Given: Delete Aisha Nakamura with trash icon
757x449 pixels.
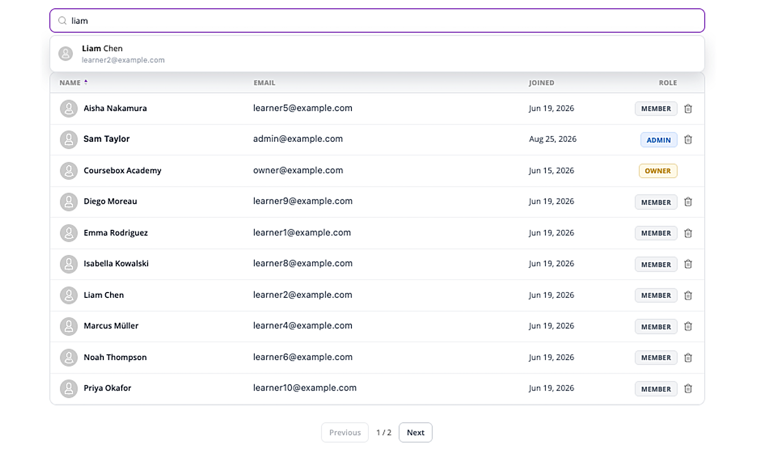Looking at the screenshot, I should (688, 109).
